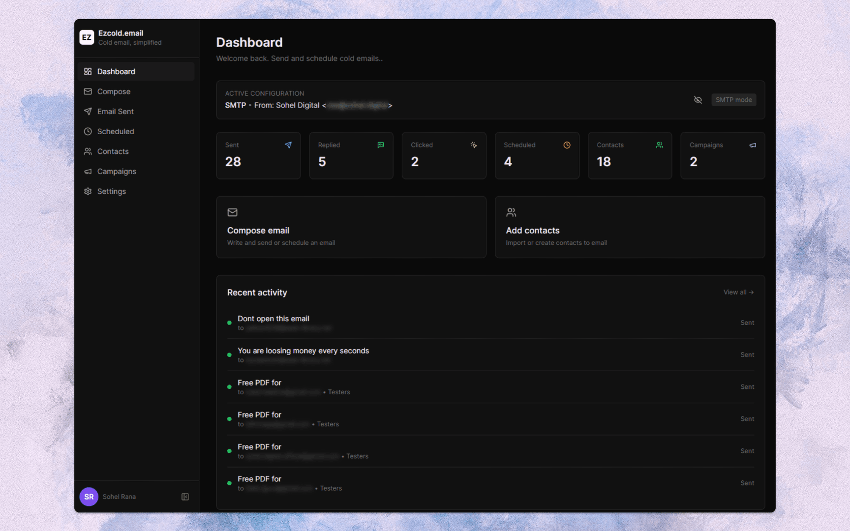Open the Add contacts card
The height and width of the screenshot is (531, 850).
click(x=630, y=227)
